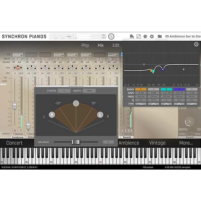Image resolution: width=201 pixels, height=201 pixels.
Task: Click the Condenser channel EQ curve thumbnail
Action: coord(18,55)
